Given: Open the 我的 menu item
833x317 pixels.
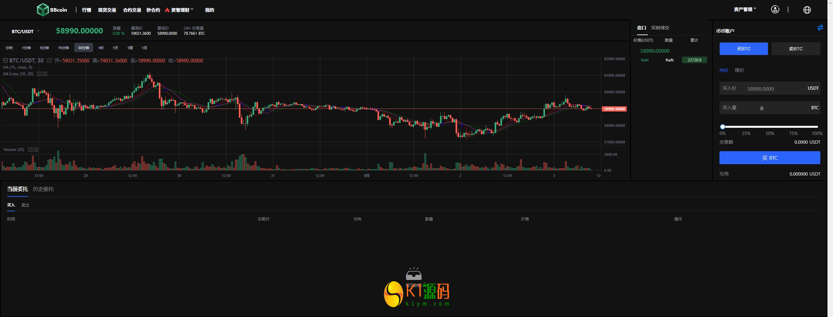Looking at the screenshot, I should (210, 10).
